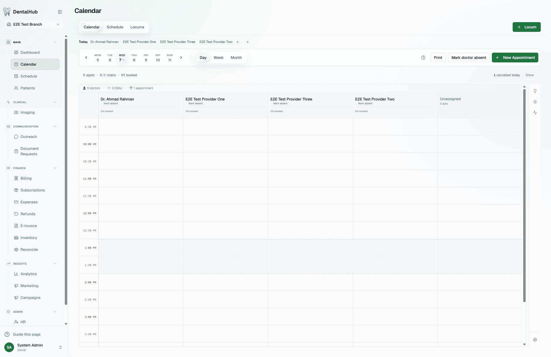
Task: Open Reconcile page
Action: [35, 250]
